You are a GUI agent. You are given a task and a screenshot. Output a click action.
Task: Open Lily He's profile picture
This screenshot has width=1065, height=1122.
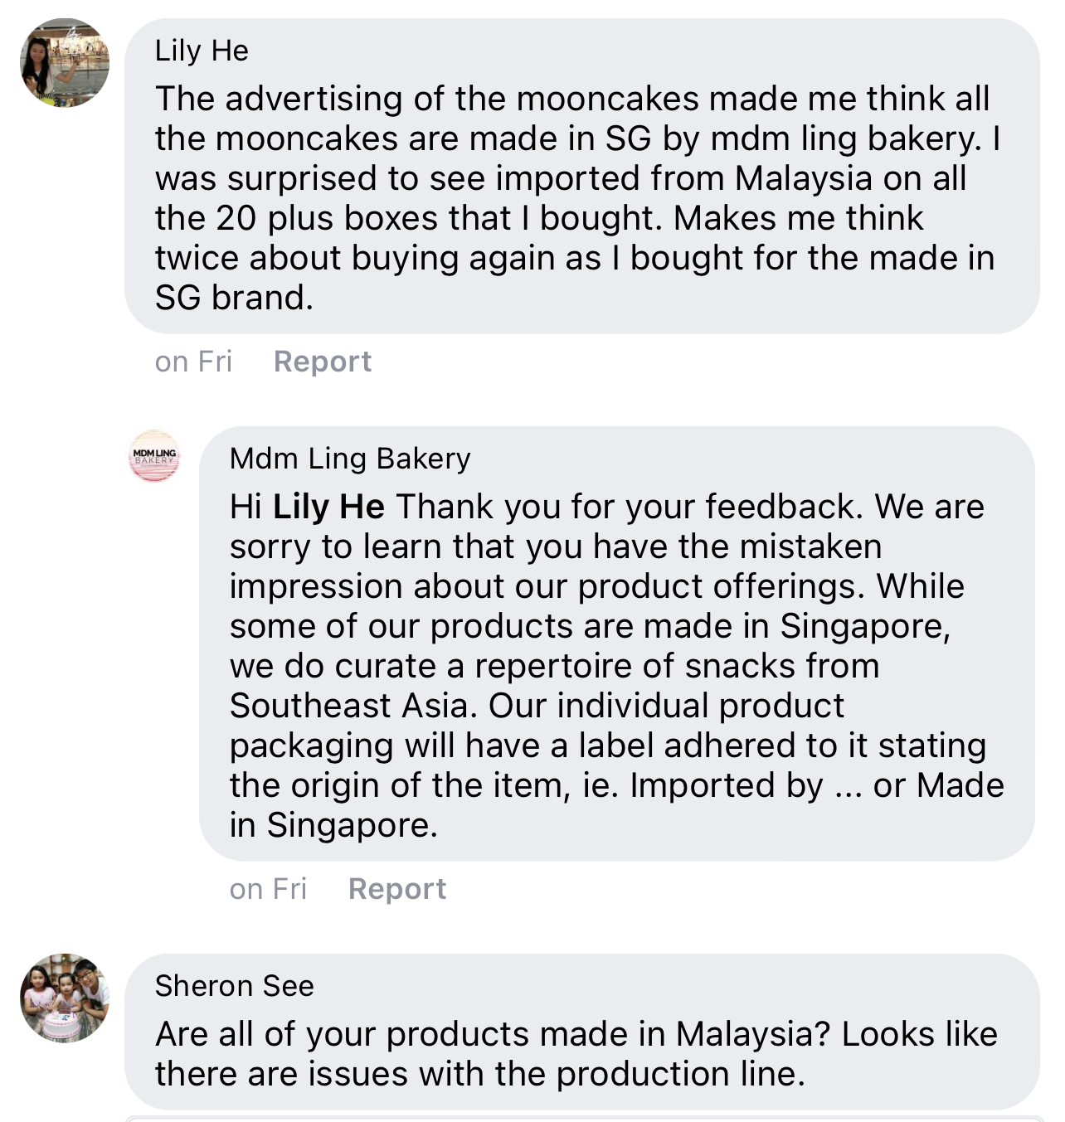coord(65,63)
